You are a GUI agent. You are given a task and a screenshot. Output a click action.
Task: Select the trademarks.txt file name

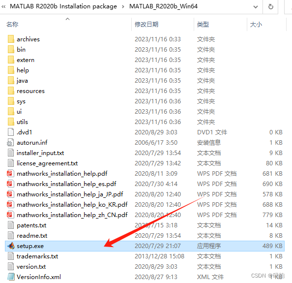coord(37,256)
